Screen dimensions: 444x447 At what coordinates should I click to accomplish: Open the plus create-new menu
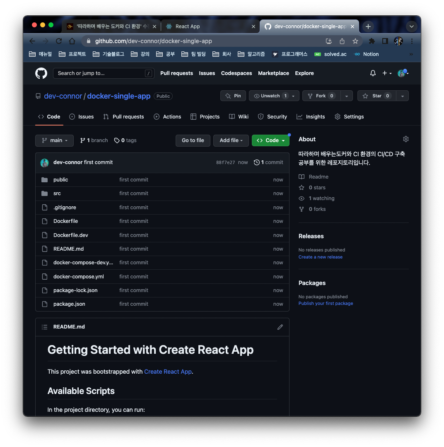tap(387, 73)
